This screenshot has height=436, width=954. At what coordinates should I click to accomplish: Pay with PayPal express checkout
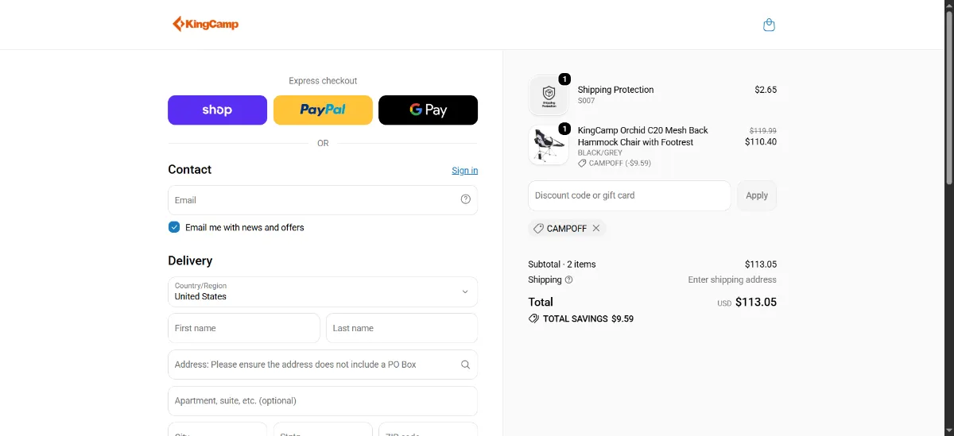pos(323,110)
